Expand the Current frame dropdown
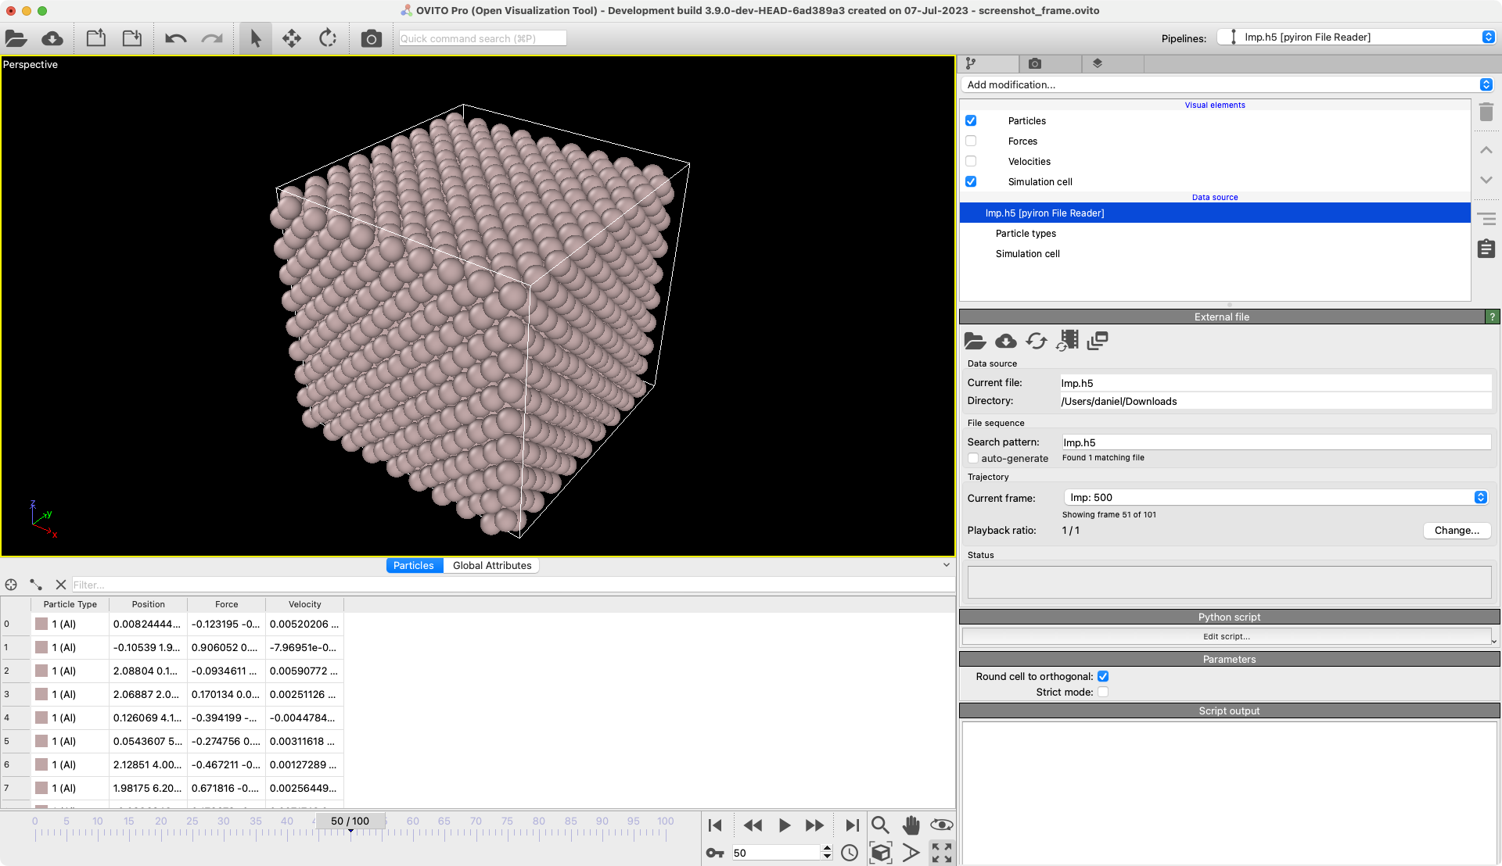Image resolution: width=1502 pixels, height=866 pixels. pyautogui.click(x=1277, y=497)
